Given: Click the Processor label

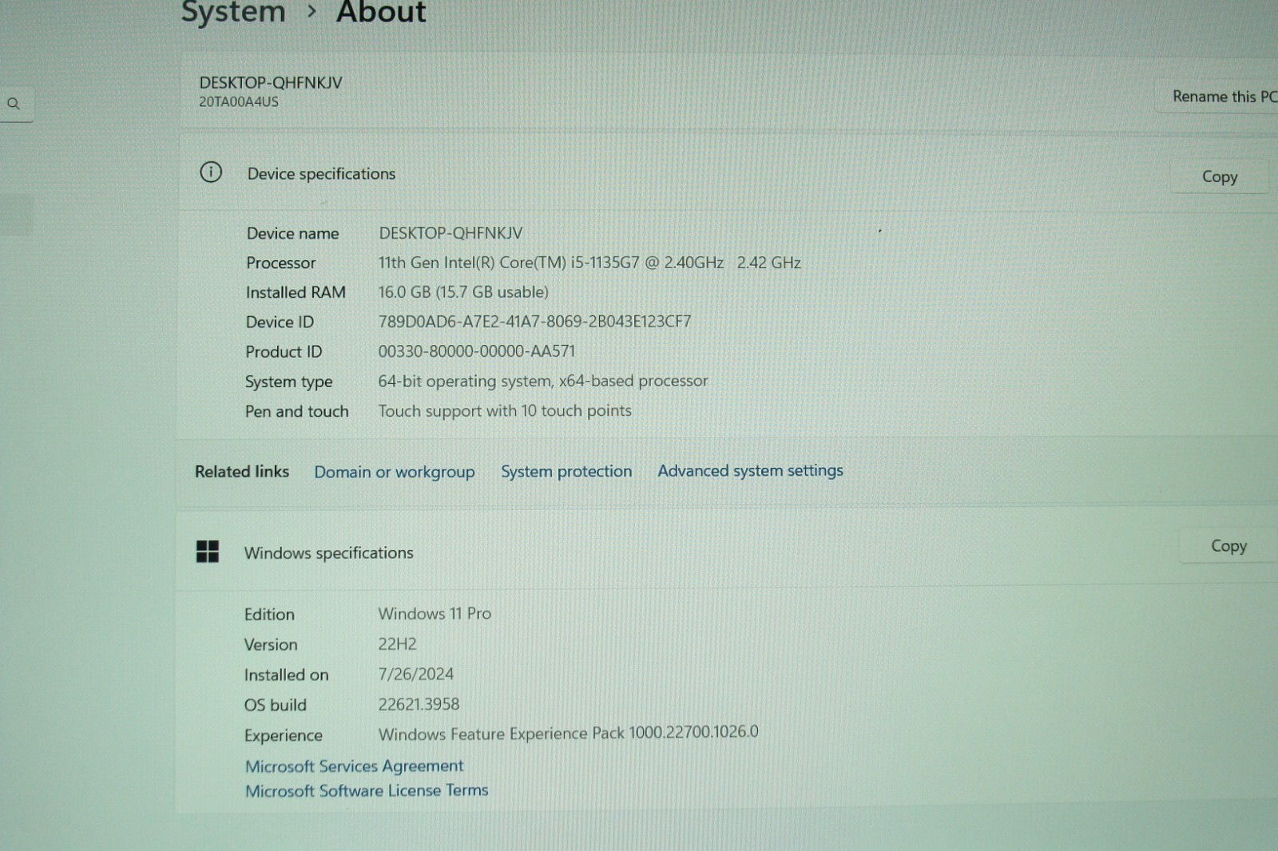Looking at the screenshot, I should tap(280, 263).
